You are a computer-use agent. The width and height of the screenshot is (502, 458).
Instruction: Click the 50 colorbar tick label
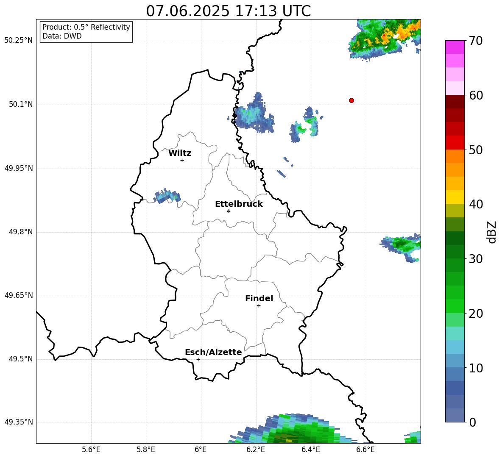[x=476, y=150]
